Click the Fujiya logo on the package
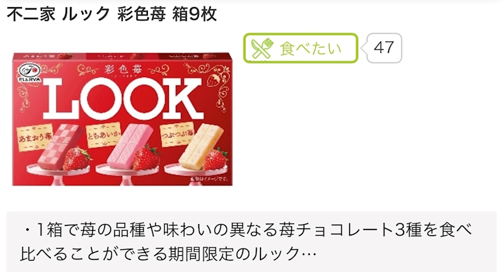The image size is (503, 272). (29, 72)
